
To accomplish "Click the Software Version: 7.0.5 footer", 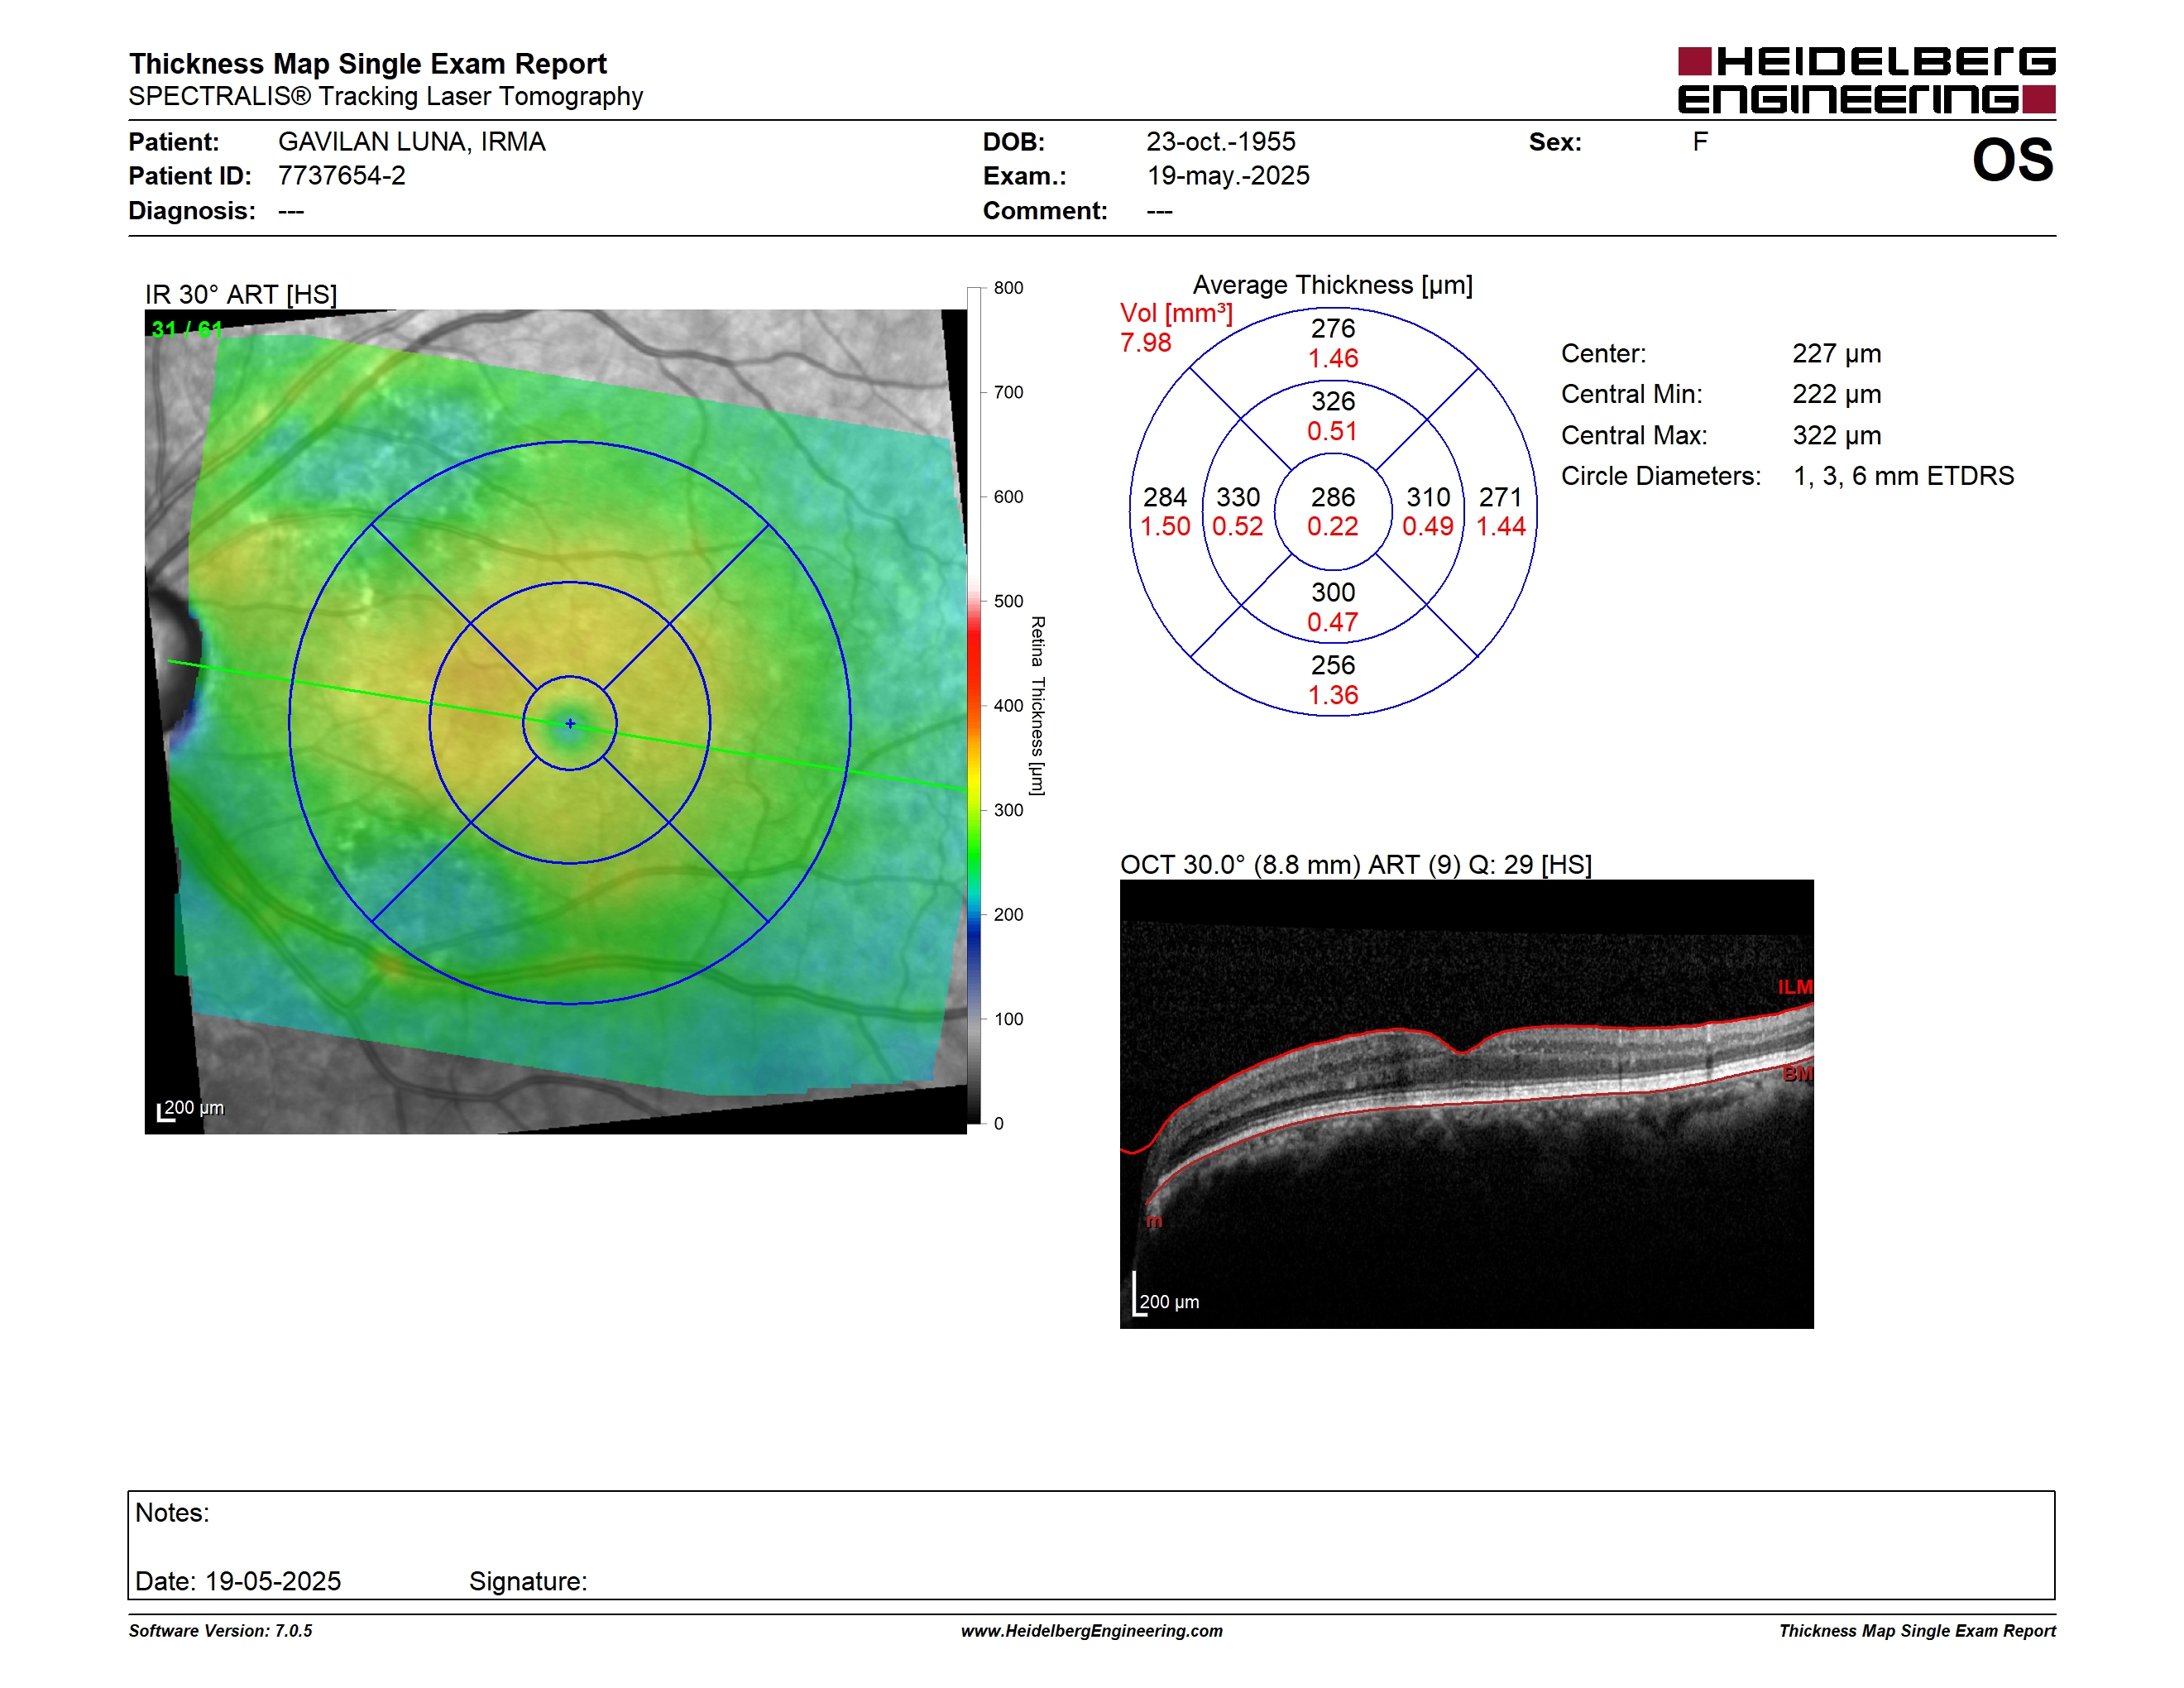I will (x=220, y=1631).
